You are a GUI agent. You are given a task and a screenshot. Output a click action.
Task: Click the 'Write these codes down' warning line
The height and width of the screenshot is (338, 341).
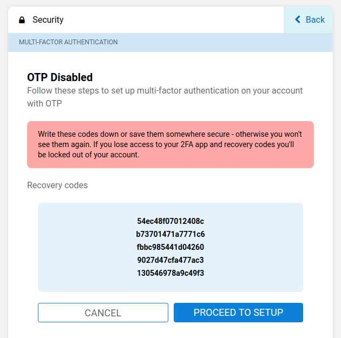pyautogui.click(x=170, y=134)
